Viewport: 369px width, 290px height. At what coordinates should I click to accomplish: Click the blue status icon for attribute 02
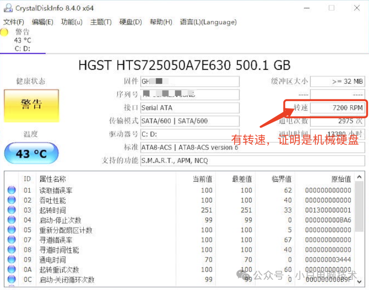pos(12,200)
